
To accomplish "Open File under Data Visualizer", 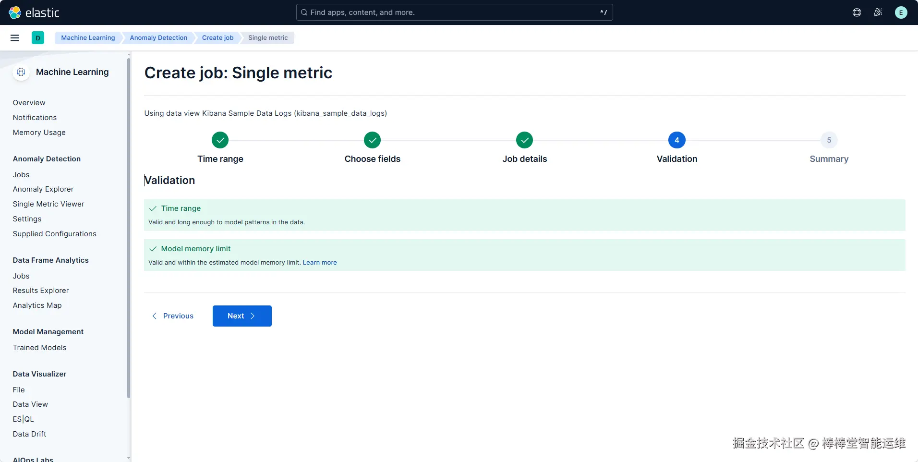I will [x=19, y=390].
